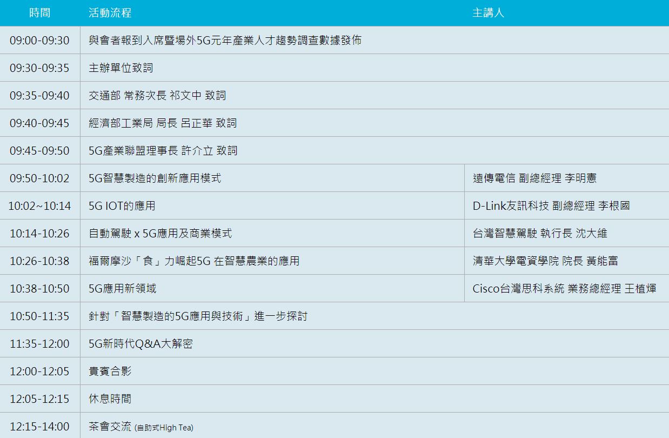Click 自動駕駛 x 5G應用及商業模式 session

[x=160, y=234]
